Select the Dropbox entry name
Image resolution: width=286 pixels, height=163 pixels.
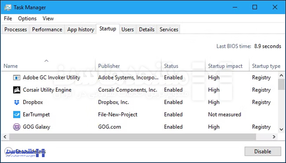click(x=33, y=102)
